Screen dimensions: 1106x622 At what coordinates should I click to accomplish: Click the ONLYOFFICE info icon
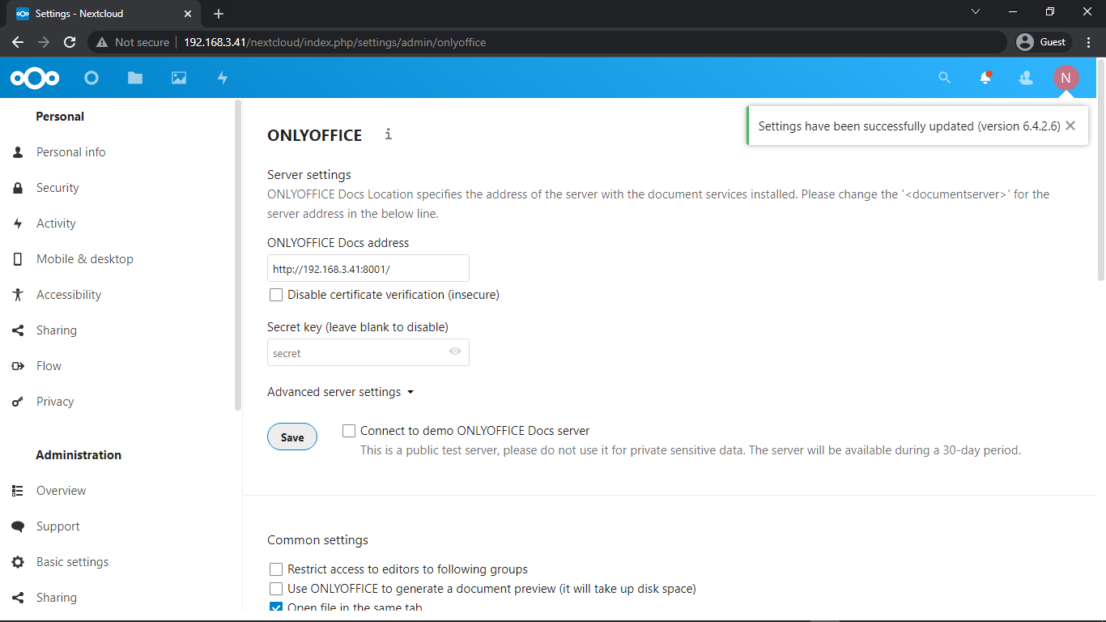coord(388,134)
